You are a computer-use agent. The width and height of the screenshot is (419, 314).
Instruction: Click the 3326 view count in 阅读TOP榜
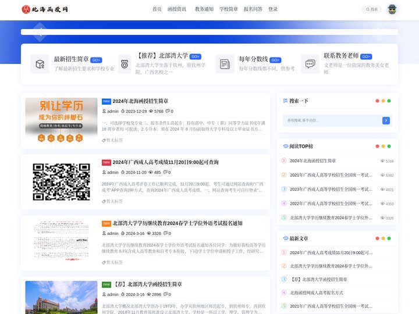click(389, 218)
